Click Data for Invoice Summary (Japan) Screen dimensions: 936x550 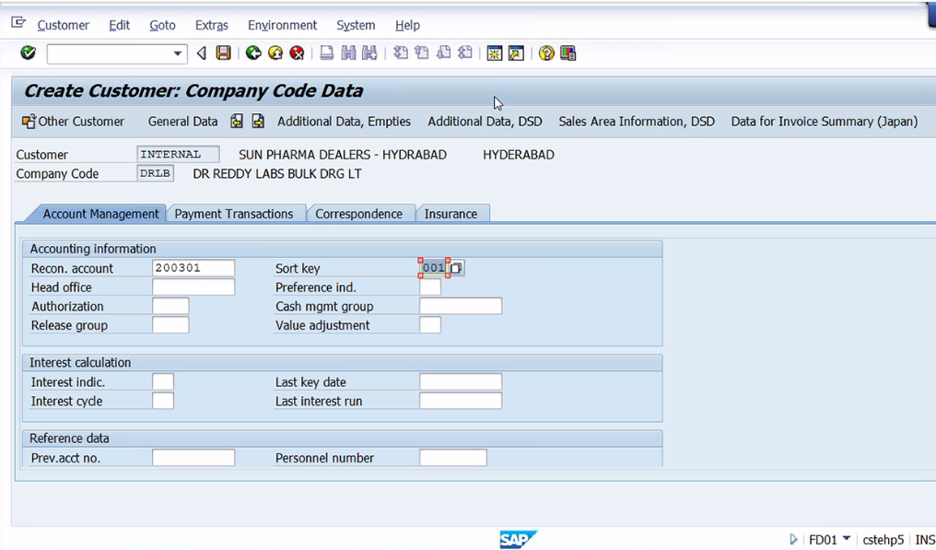click(825, 122)
